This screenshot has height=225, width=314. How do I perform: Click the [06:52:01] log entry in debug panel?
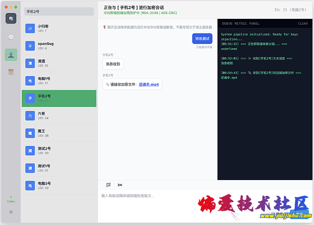click(256, 58)
